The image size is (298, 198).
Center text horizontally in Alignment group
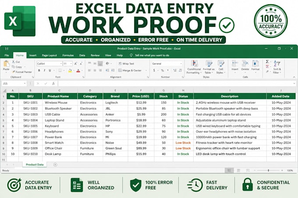(x=95, y=70)
